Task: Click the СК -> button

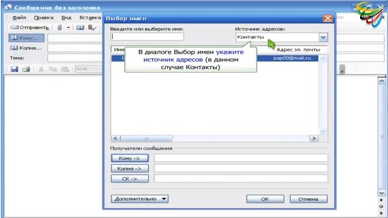Action: click(130, 179)
